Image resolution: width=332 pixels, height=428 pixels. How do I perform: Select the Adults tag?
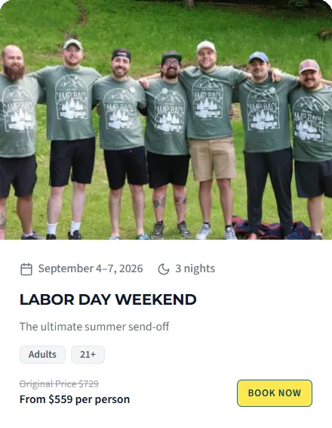(x=42, y=355)
